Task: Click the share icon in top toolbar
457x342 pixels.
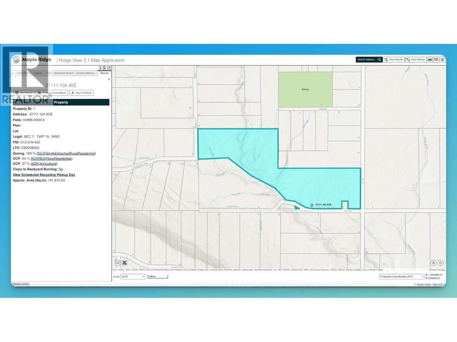Action: tap(442, 60)
